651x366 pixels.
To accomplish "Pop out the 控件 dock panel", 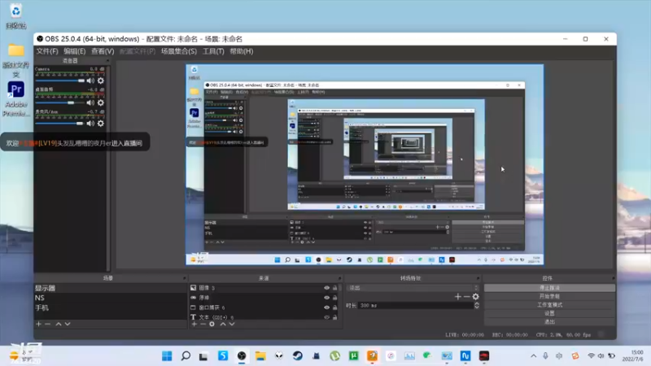I will 613,278.
